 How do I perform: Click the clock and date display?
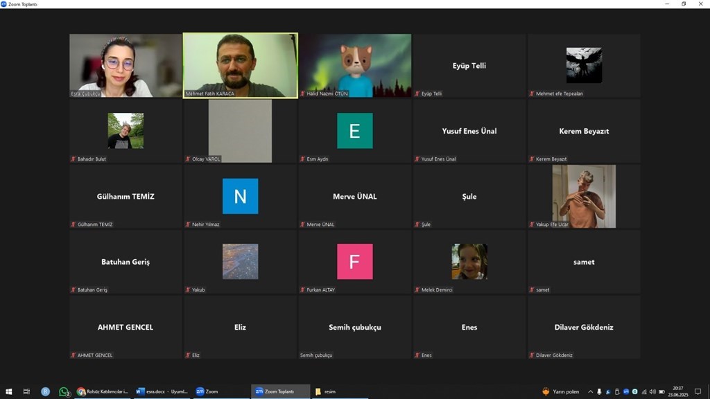[x=677, y=391]
